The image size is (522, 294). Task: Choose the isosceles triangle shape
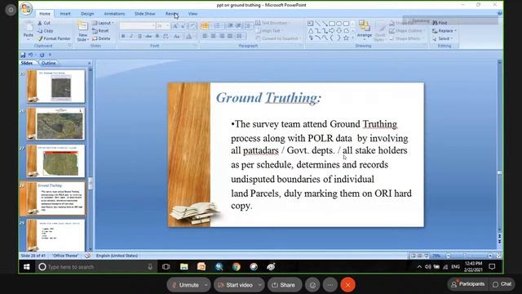[x=311, y=31]
